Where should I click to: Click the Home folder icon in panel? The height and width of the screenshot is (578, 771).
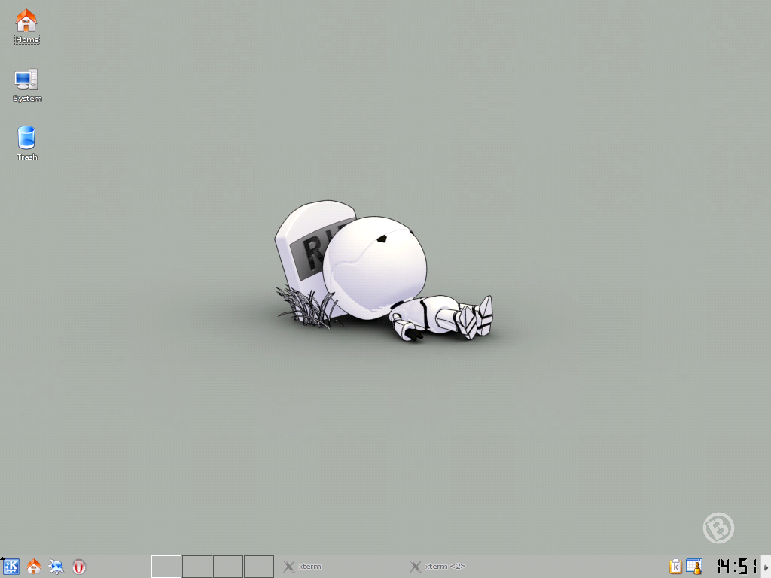click(34, 567)
